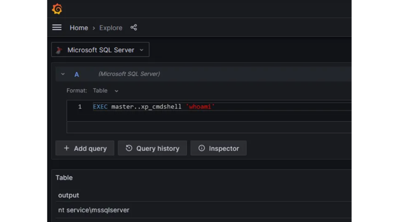Click the Add query button
The height and width of the screenshot is (222, 399).
(x=85, y=148)
